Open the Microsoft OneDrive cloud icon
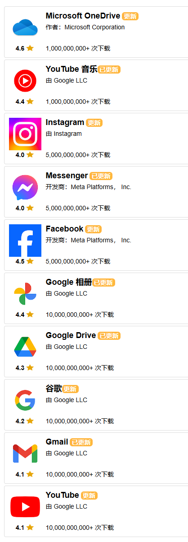188x542 pixels. point(25,28)
